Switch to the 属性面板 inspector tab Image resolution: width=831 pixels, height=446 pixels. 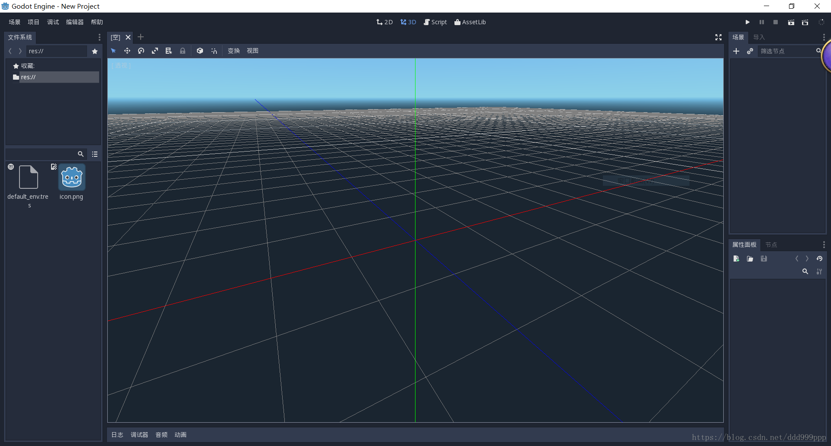click(x=744, y=245)
